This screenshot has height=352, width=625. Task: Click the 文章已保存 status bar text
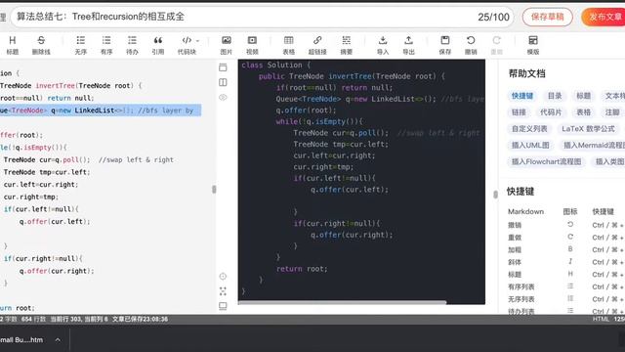click(x=140, y=319)
